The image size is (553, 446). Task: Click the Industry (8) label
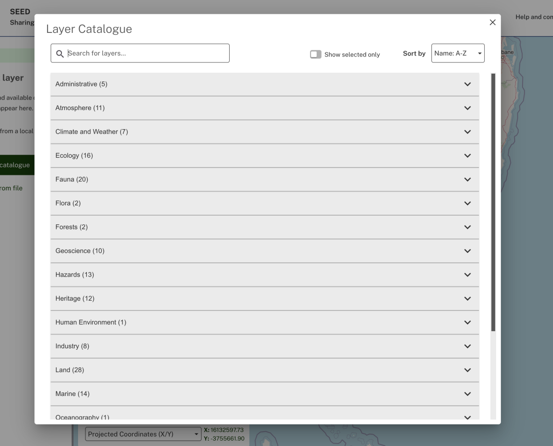tap(72, 346)
